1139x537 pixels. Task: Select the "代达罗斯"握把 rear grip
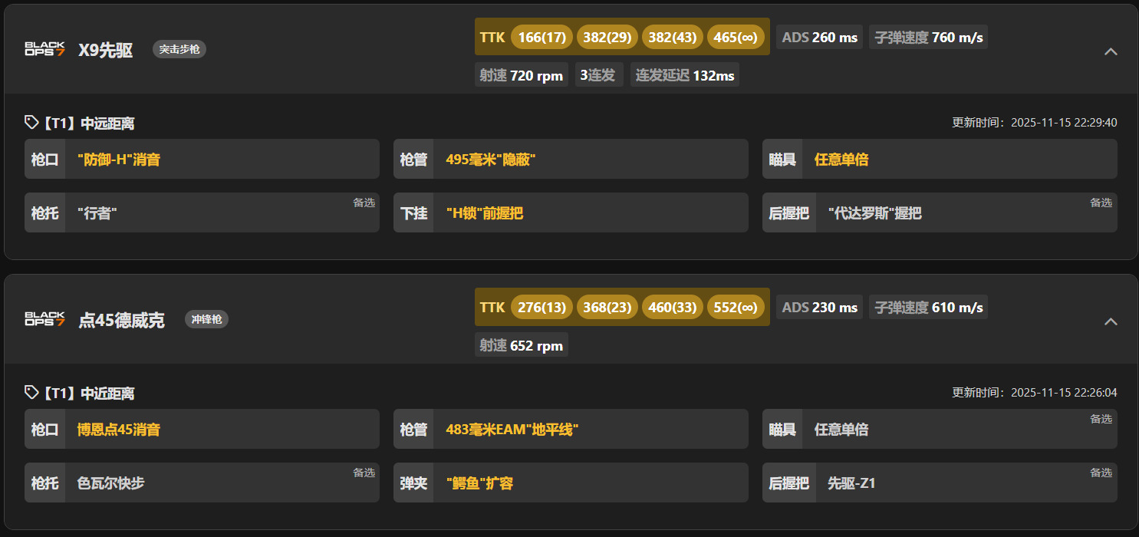point(874,213)
